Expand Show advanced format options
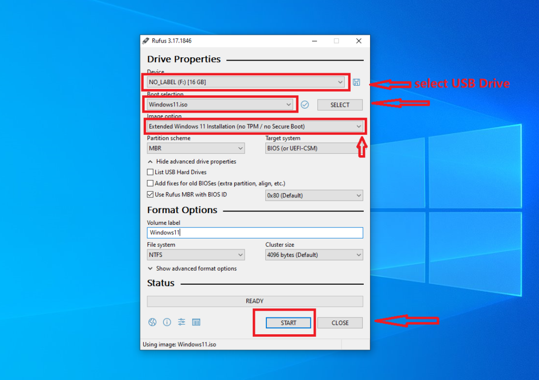The width and height of the screenshot is (539, 380). point(192,268)
